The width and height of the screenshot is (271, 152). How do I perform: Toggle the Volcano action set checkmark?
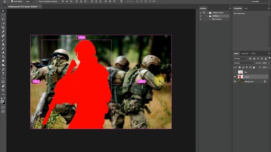point(201,16)
